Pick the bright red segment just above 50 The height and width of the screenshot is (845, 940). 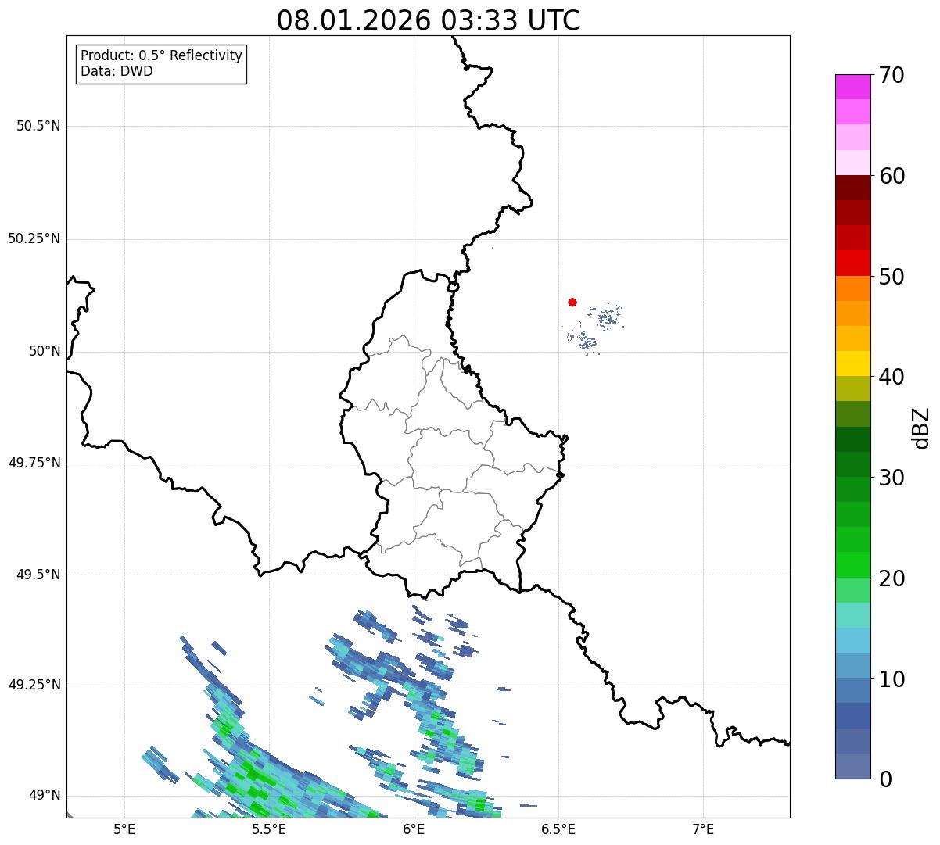852,263
